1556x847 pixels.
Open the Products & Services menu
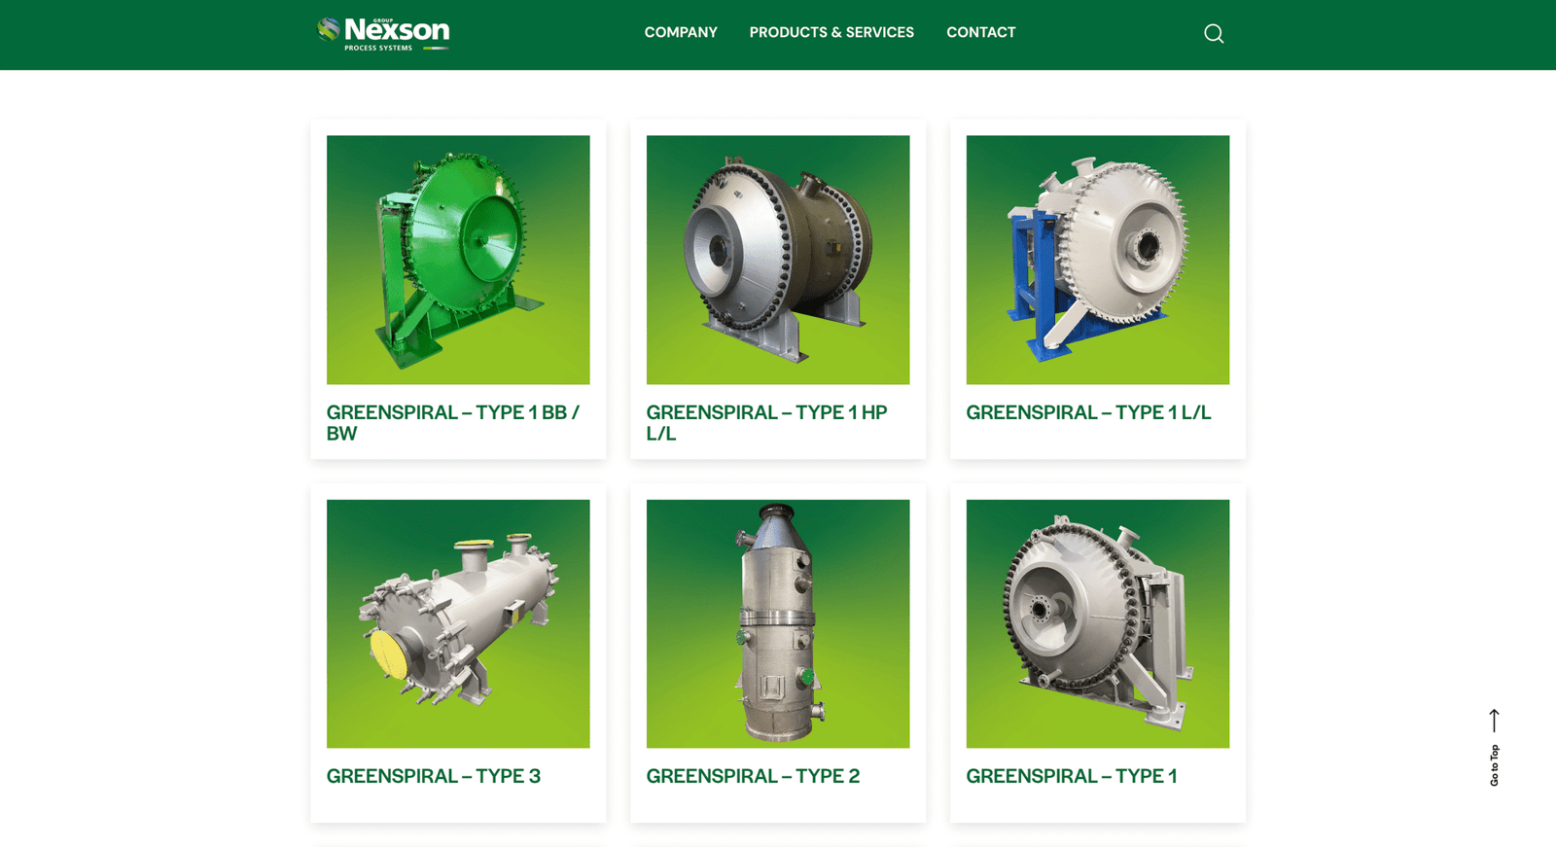tap(831, 32)
